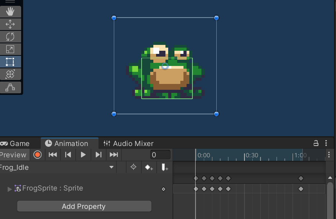Image resolution: width=336 pixels, height=219 pixels.
Task: Select the Scale tool
Action: pyautogui.click(x=10, y=49)
